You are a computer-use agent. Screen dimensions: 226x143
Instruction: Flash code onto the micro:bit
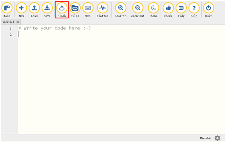62,10
